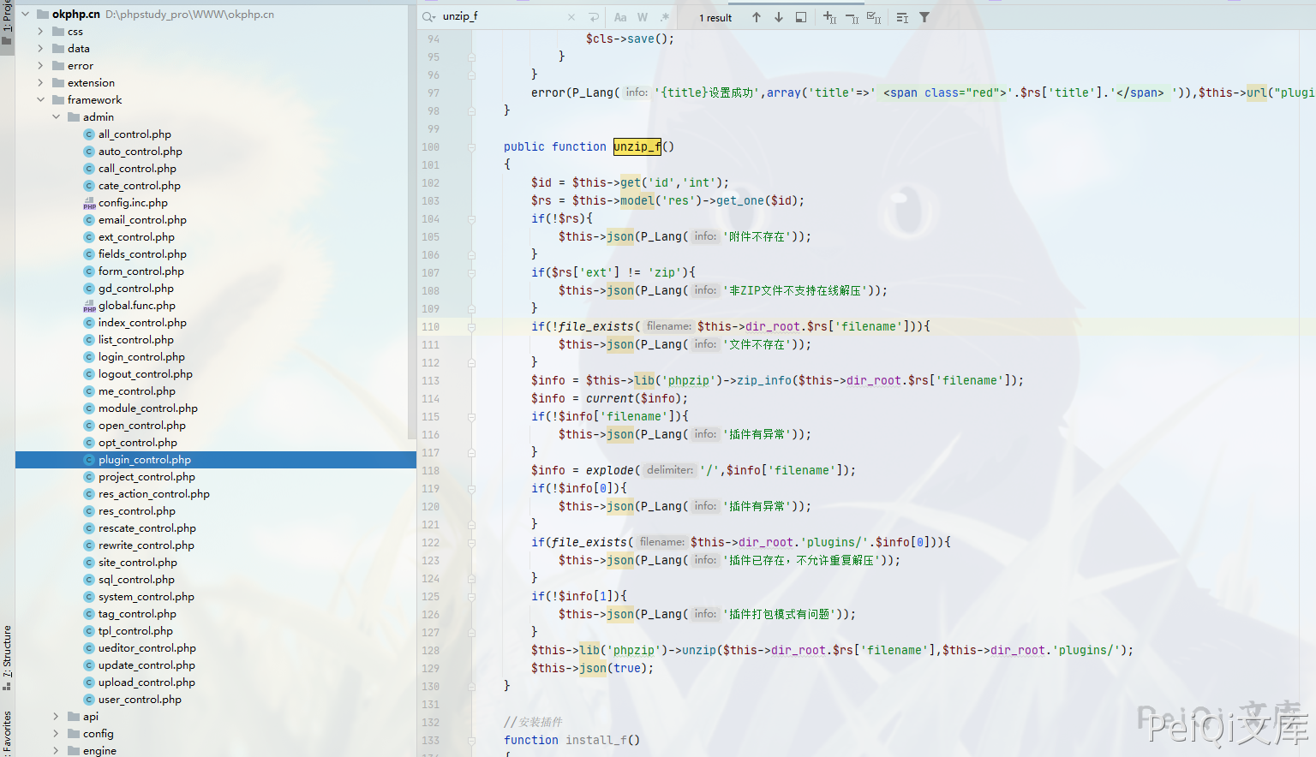Click Select All Occurrences icon
Viewport: 1316px width, 757px height.
point(873,17)
